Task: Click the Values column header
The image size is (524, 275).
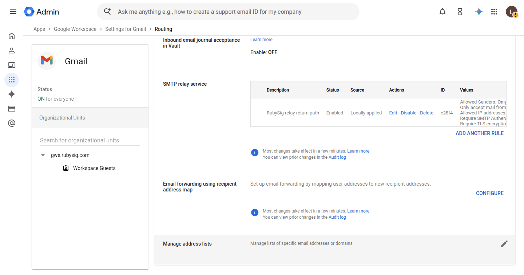Action: [467, 90]
